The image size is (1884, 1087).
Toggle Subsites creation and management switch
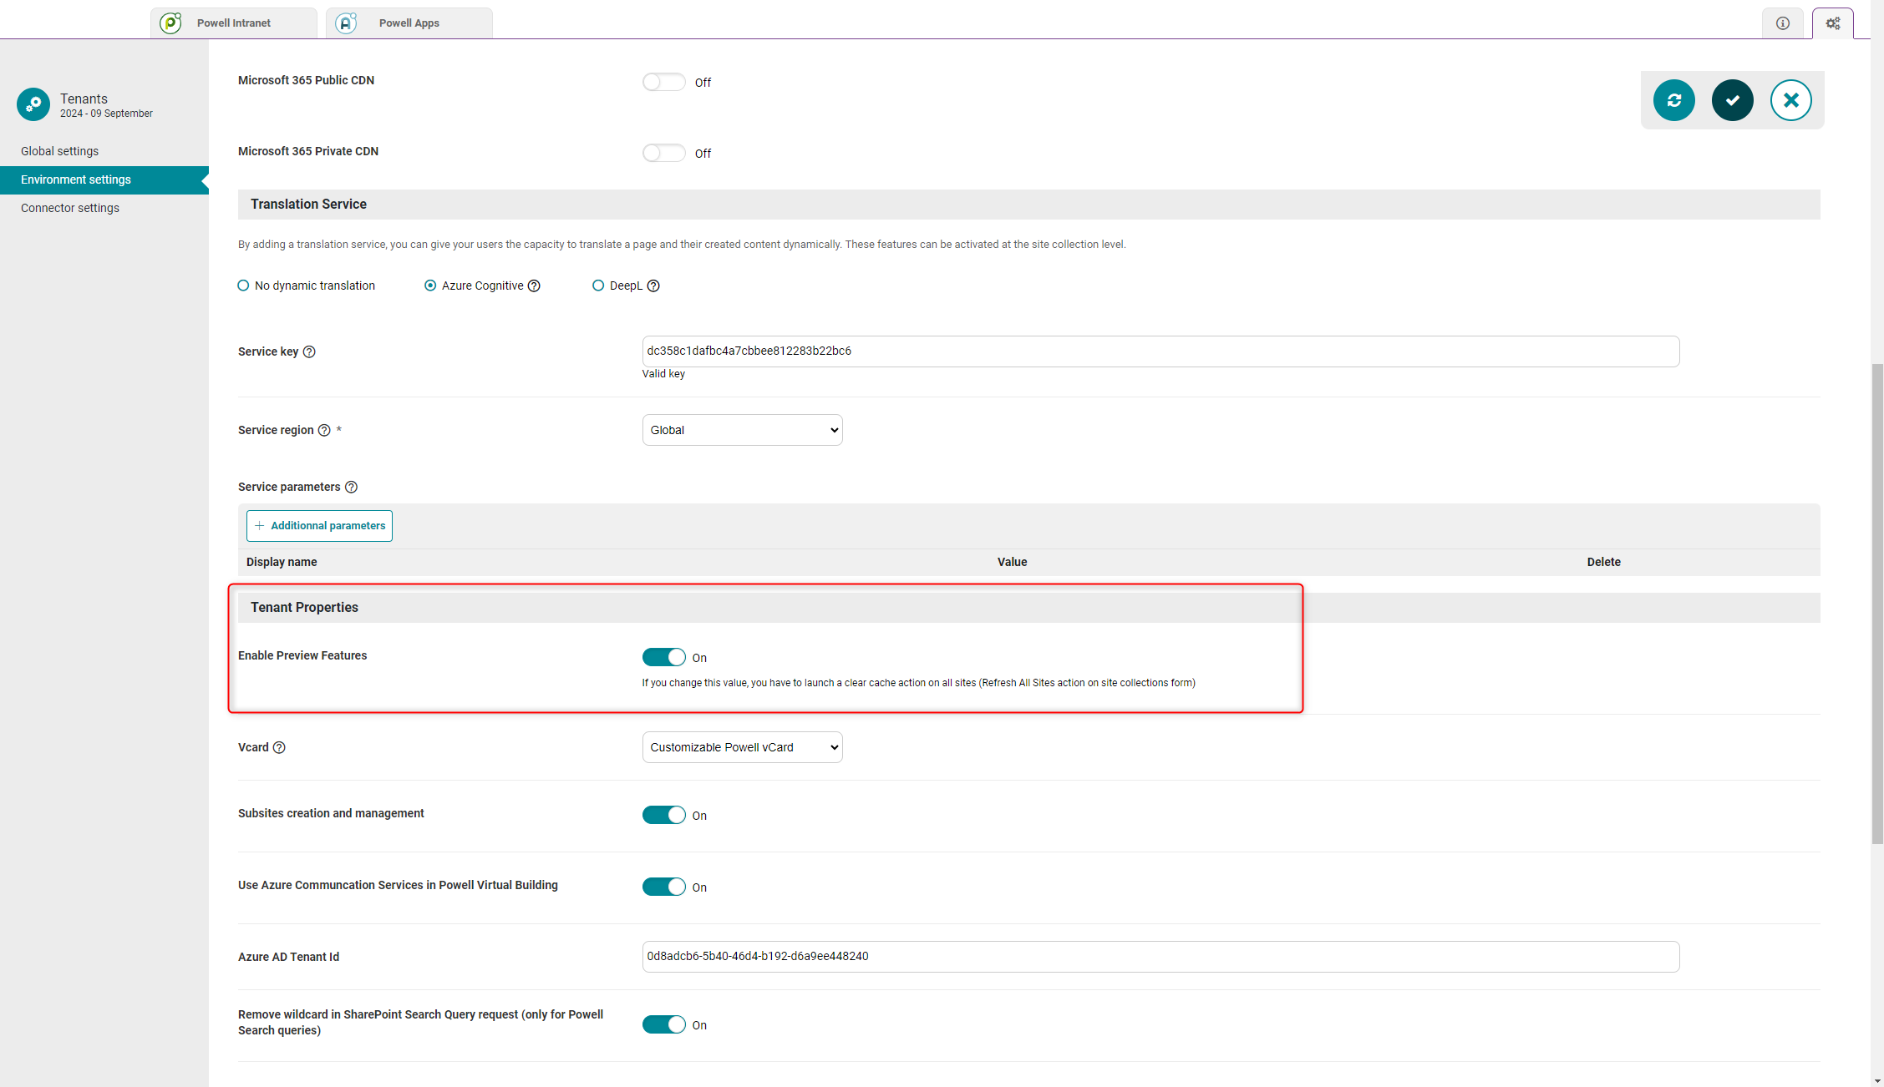click(x=664, y=815)
